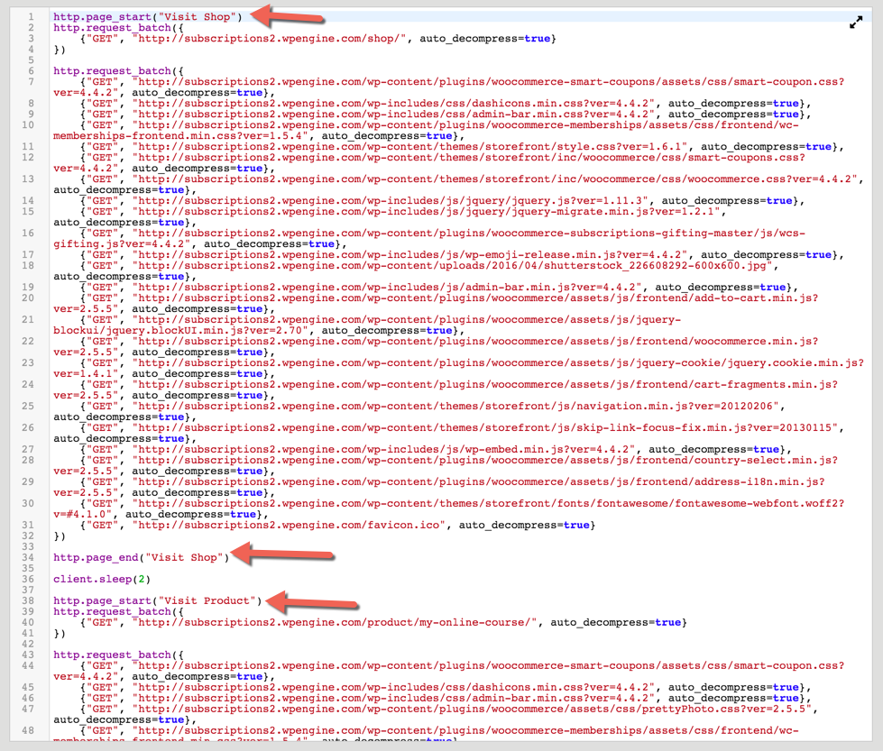Viewport: 883px width, 751px height.
Task: Click the red arrow pointing at Visit Shop
Action: tap(289, 15)
